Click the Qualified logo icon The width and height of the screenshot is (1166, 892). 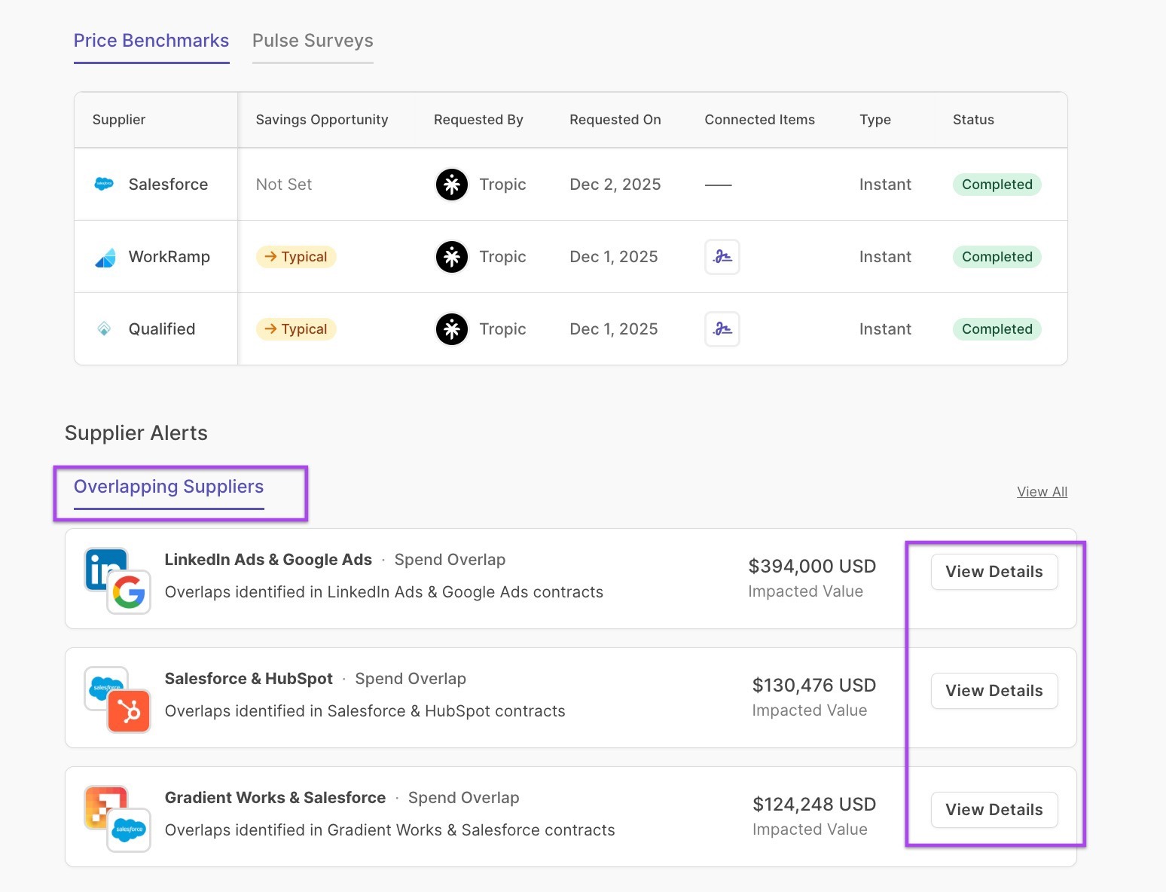pos(105,329)
